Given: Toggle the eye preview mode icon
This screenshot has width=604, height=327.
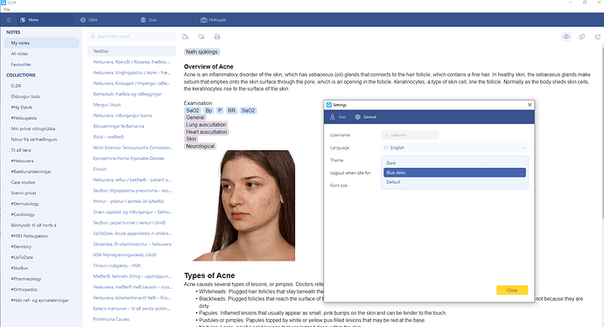Looking at the screenshot, I should click(566, 37).
